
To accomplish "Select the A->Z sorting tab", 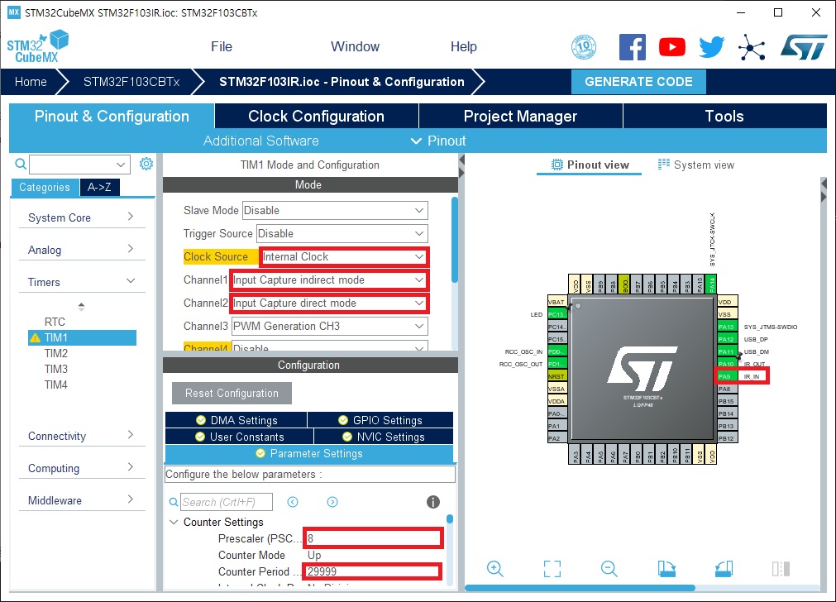I will tap(99, 187).
